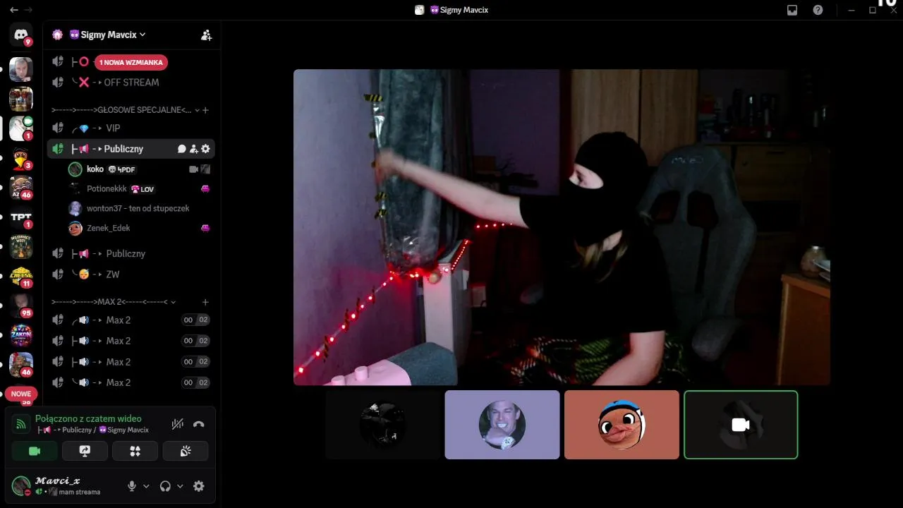903x508 pixels.
Task: Deafen with the headphones button
Action: pos(165,486)
